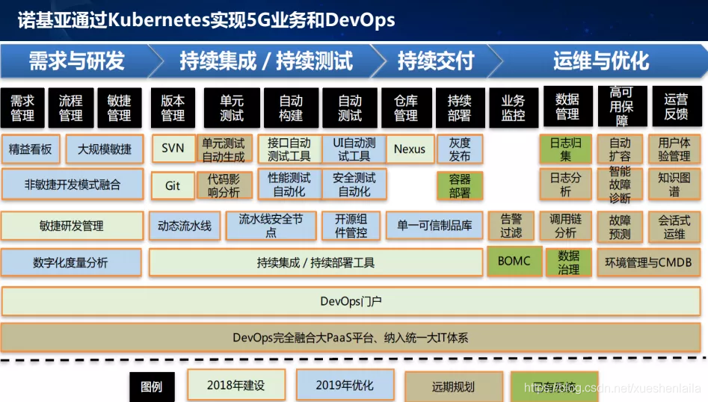708x402 pixels.
Task: Click the 精益看板 box
Action: 30,149
